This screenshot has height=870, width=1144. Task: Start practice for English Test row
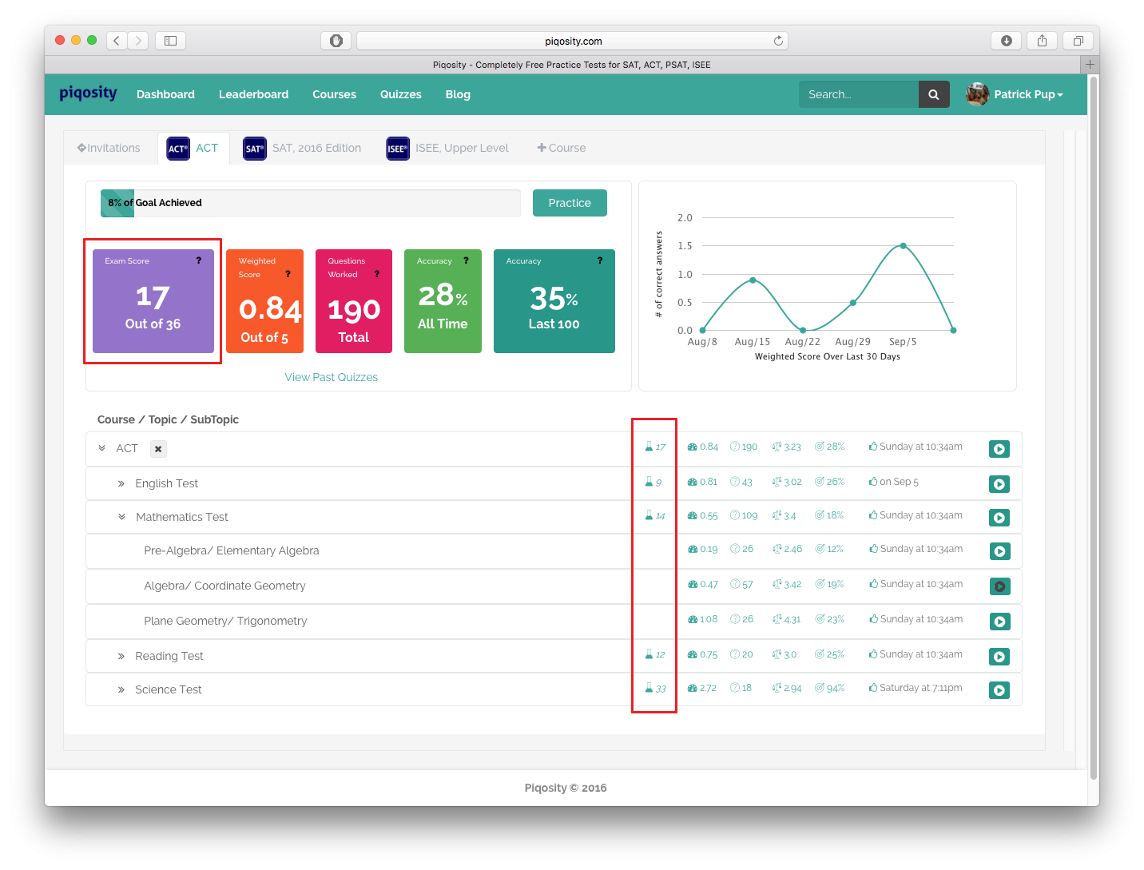click(999, 484)
